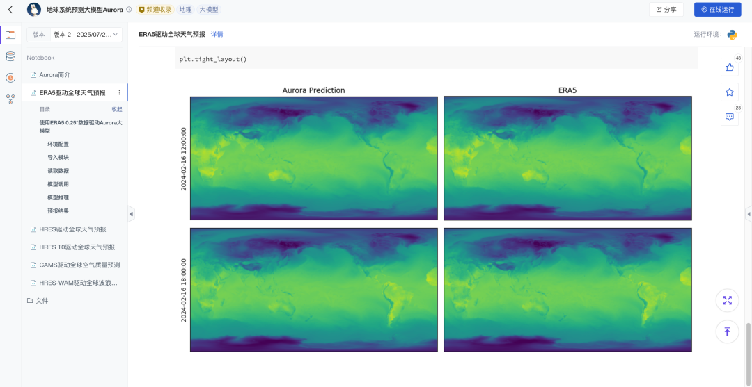This screenshot has width=752, height=387.
Task: Click the 地理 tag
Action: coord(185,10)
